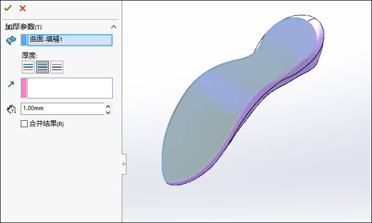
Task: Click the blue swatch beside the surface box
Action: (24, 40)
